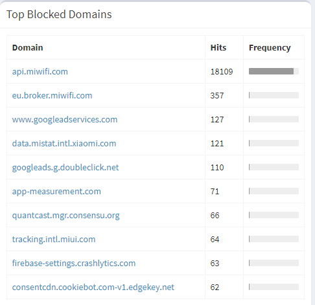Click frequency bar for googleads.g.doubleclick.net
This screenshot has width=315, height=305.
[x=274, y=167]
